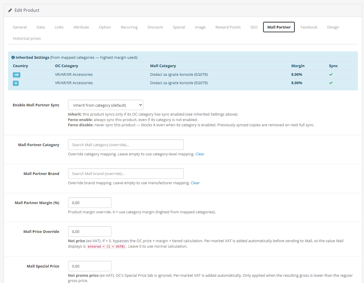Click the Mall Price Override input
The image size is (364, 283).
[x=90, y=231]
